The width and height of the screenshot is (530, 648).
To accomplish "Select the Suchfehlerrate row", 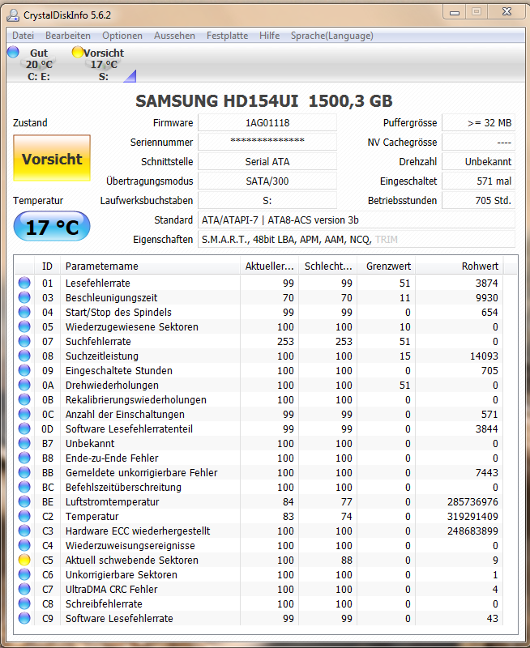I will click(x=259, y=341).
